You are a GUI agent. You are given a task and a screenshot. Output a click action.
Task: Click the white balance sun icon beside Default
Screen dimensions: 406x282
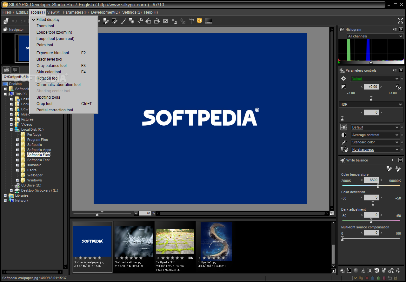(344, 127)
